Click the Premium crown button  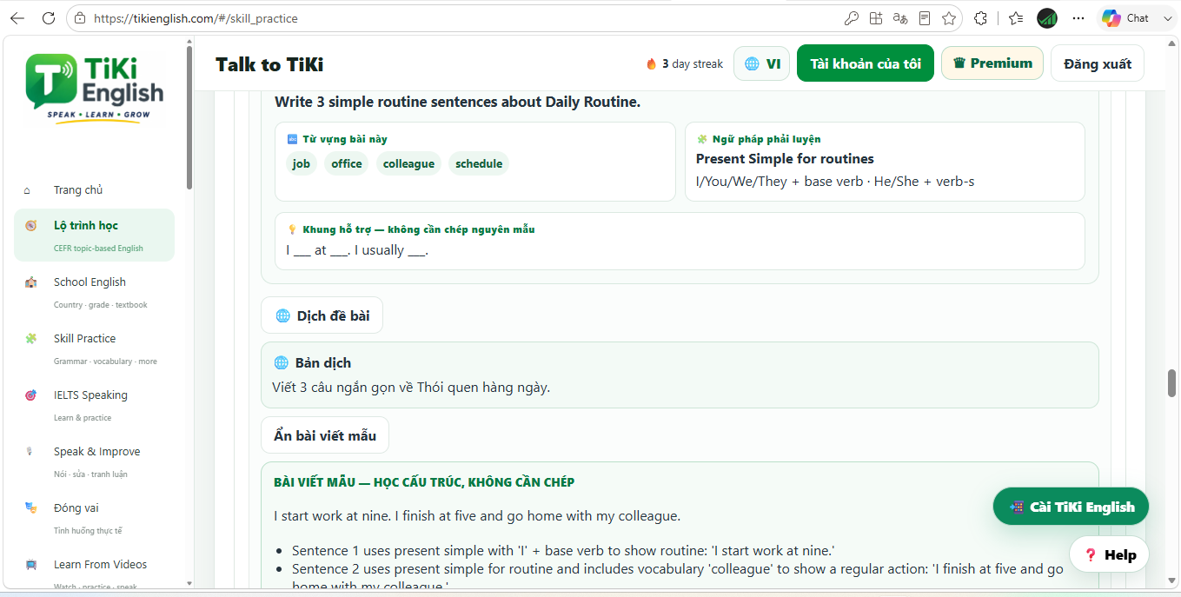(992, 63)
